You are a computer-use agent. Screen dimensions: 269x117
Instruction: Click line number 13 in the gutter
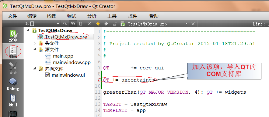[97, 104]
